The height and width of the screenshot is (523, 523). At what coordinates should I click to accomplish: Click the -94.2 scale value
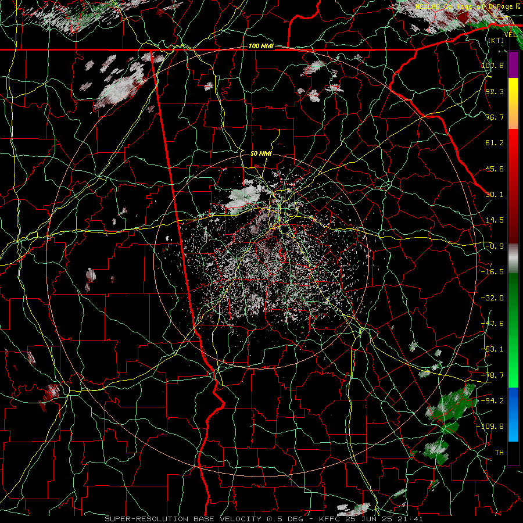pyautogui.click(x=493, y=401)
